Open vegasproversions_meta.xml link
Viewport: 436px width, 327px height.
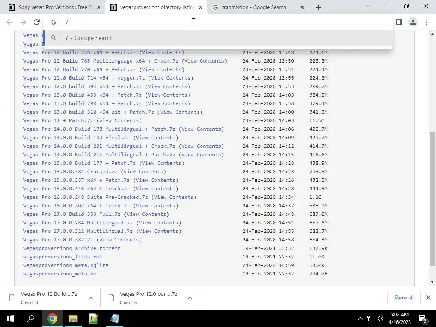pyautogui.click(x=61, y=274)
